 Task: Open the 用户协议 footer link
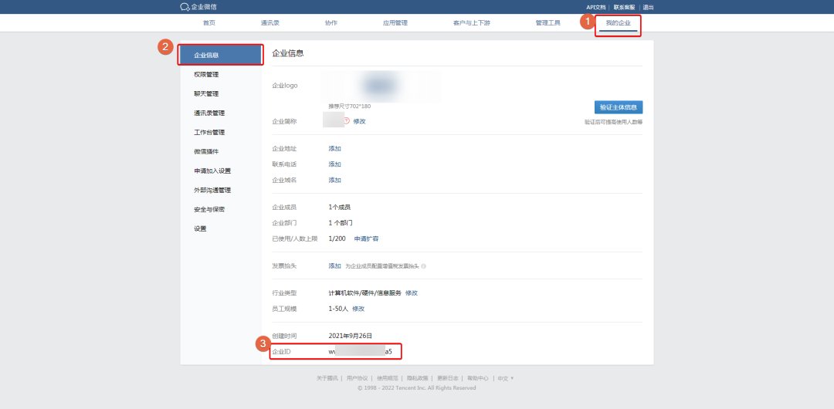[357, 378]
